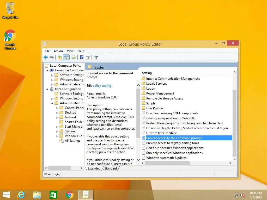Image resolution: width=267 pixels, height=200 pixels.
Task: Click the tree pane horizontal scrollbar thumb
Action: [x=59, y=168]
